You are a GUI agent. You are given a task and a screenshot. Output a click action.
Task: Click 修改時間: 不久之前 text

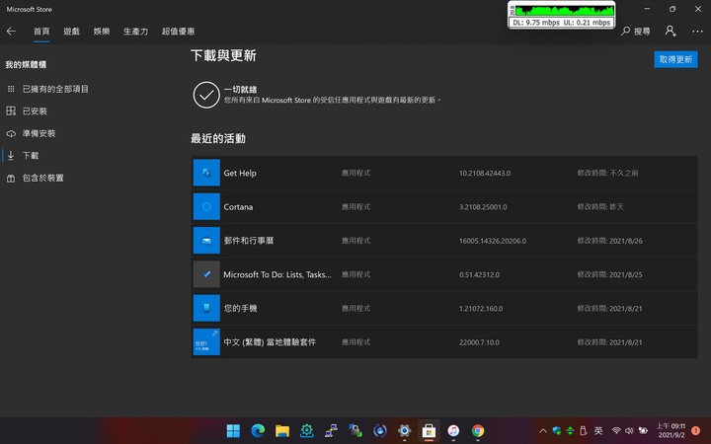pyautogui.click(x=607, y=173)
